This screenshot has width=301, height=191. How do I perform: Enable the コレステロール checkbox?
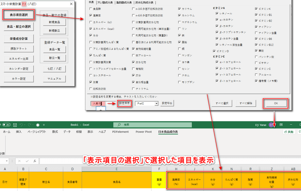[x=91, y=75]
